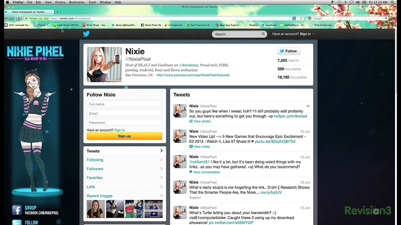Reload the page with the refresh icon
This screenshot has height=225, width=401.
[x=301, y=18]
